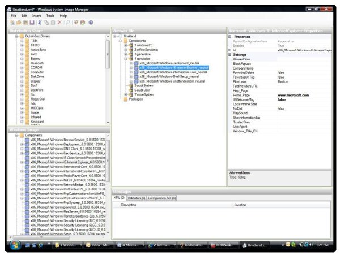Save the answer file with the floppy icon
This screenshot has width=340, height=256.
click(32, 23)
